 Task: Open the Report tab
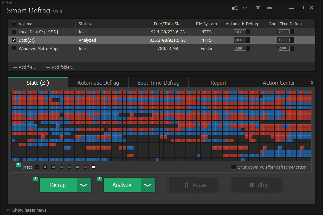coord(218,83)
